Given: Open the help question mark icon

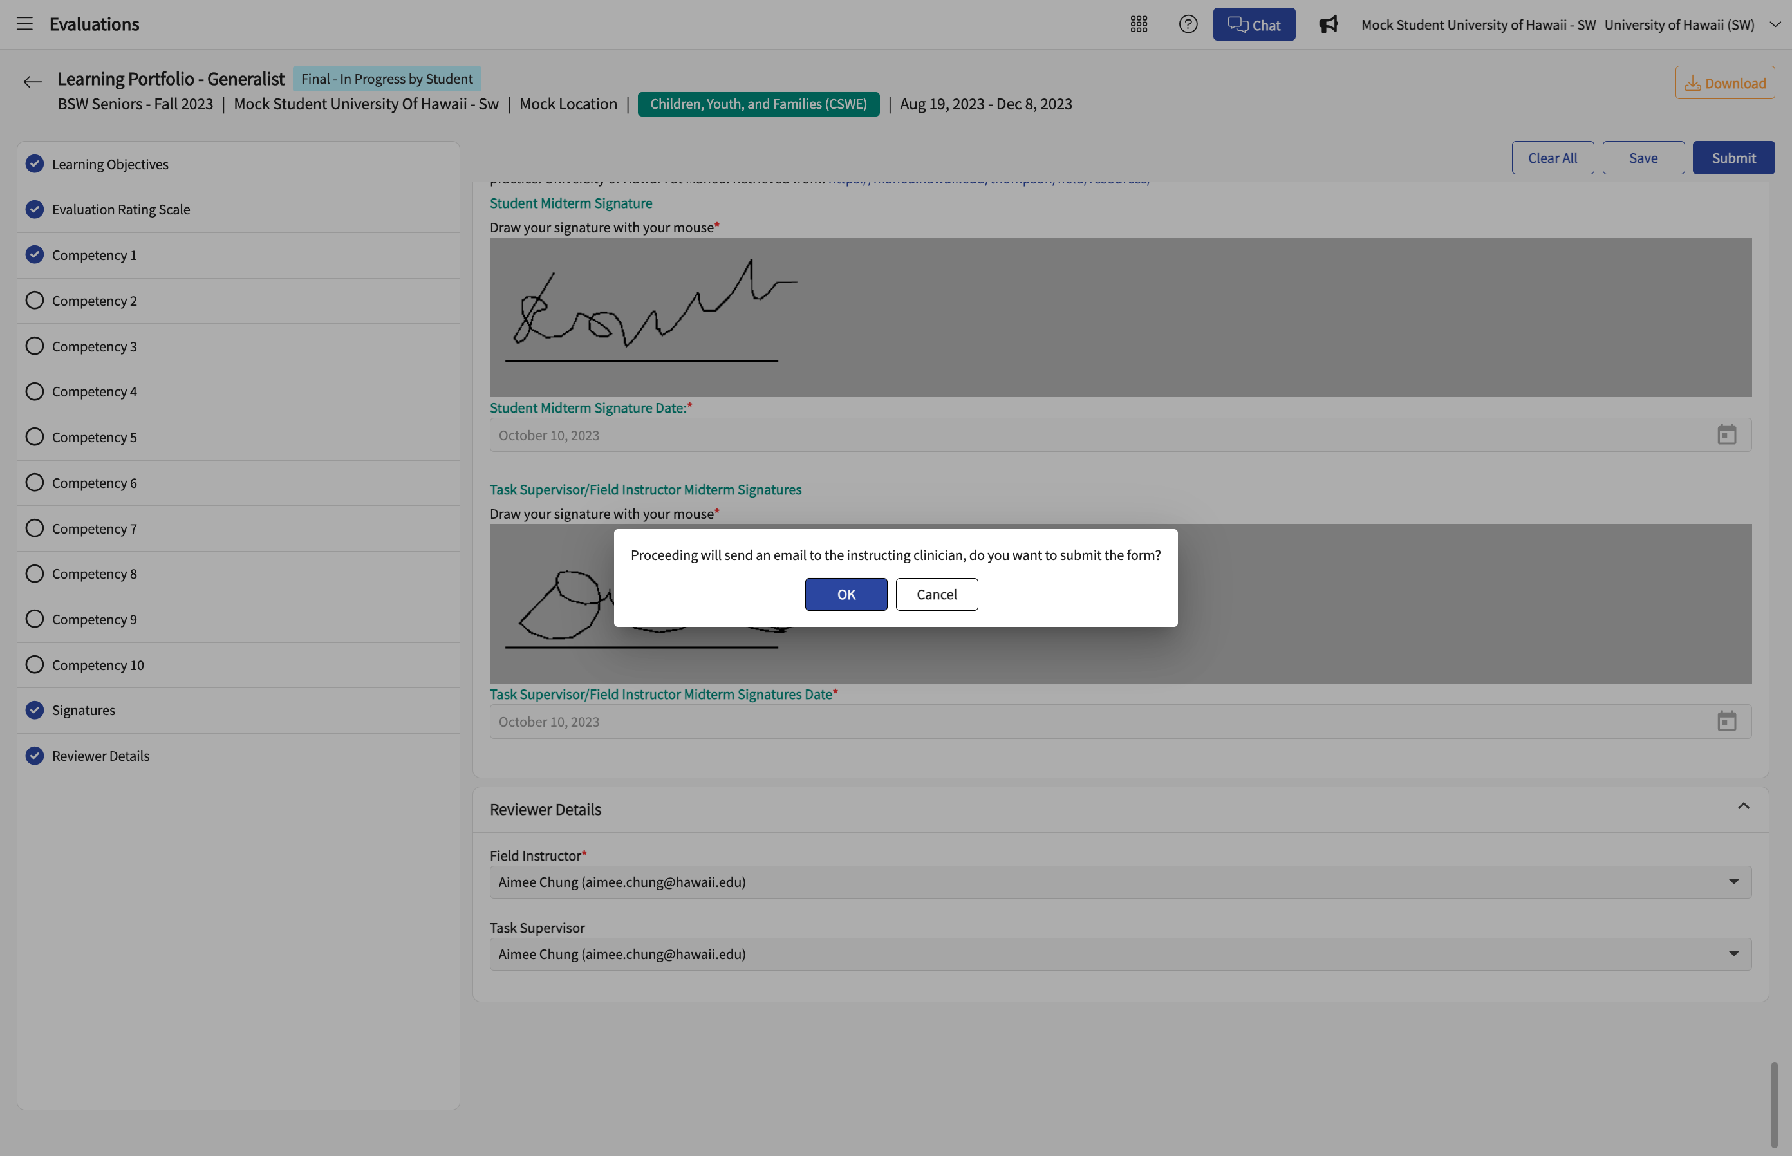Looking at the screenshot, I should coord(1188,24).
